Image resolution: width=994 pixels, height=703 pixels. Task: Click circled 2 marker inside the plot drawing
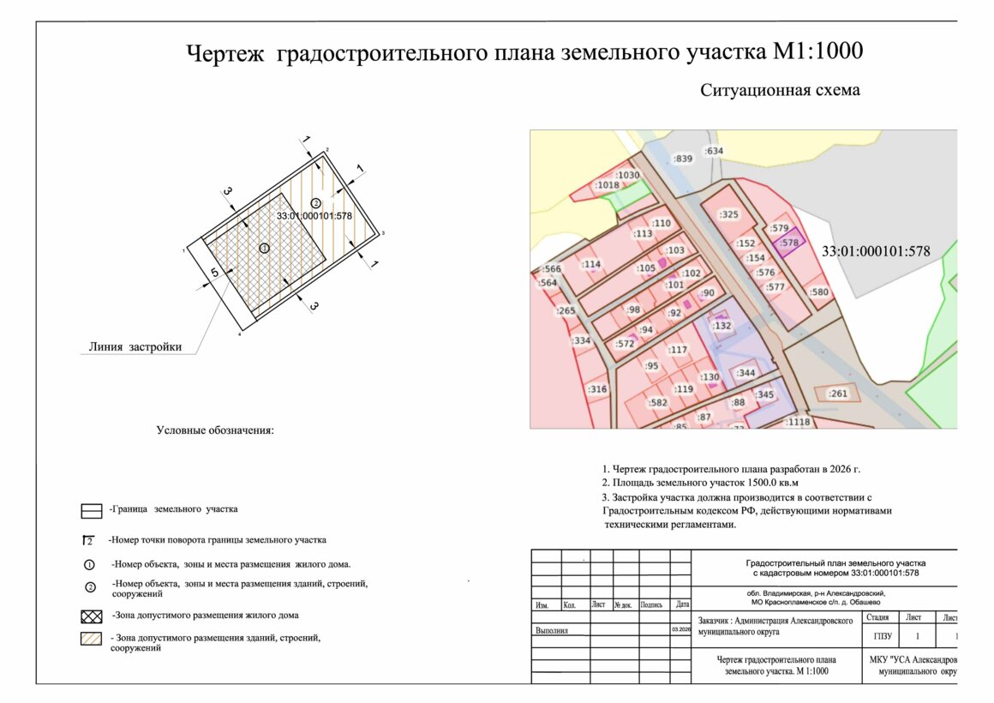(315, 203)
